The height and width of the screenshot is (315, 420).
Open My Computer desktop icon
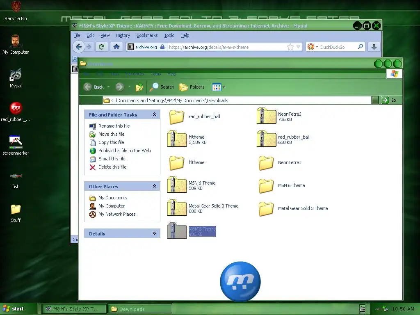(16, 45)
